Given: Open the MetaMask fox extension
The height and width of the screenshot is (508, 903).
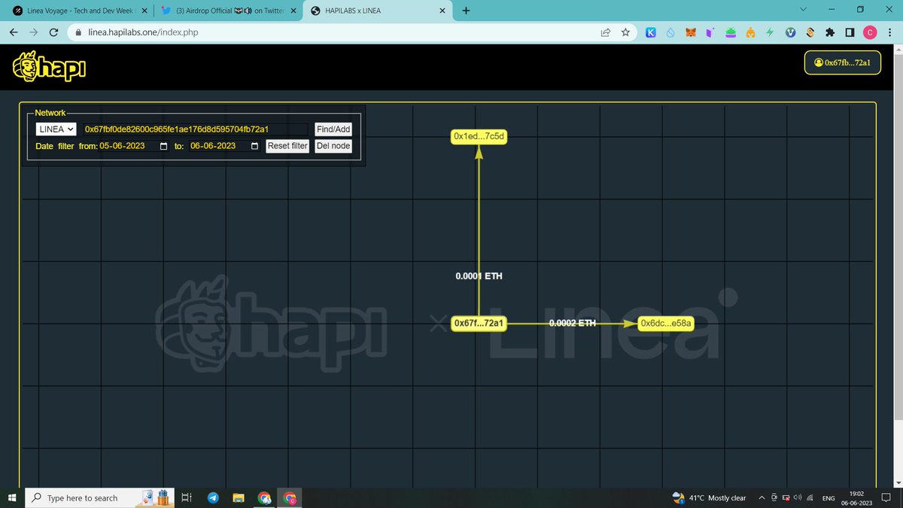Looking at the screenshot, I should [691, 32].
